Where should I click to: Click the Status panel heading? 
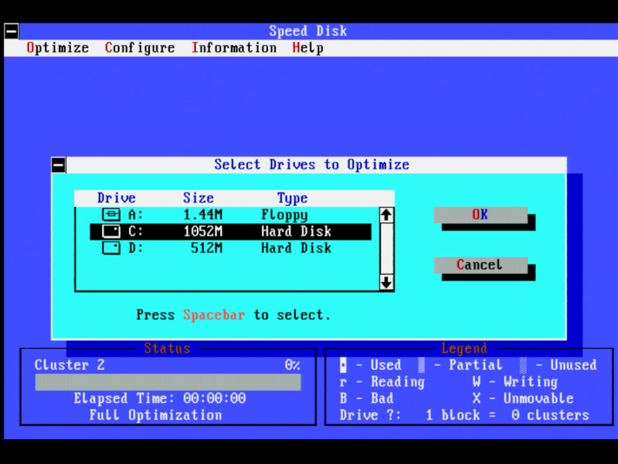click(x=167, y=349)
